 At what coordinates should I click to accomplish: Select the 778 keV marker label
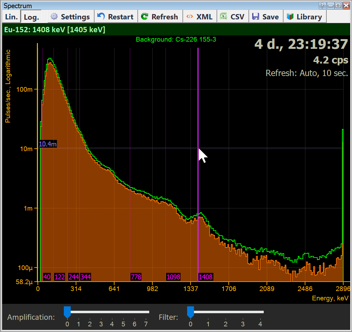click(x=136, y=277)
